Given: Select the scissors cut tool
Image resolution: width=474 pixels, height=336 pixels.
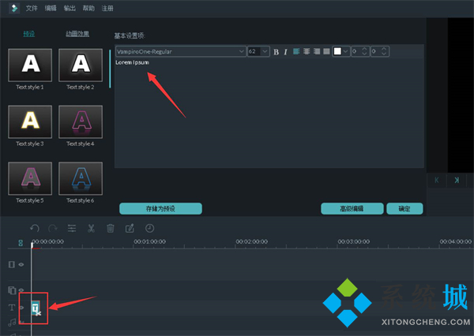Looking at the screenshot, I should [91, 228].
